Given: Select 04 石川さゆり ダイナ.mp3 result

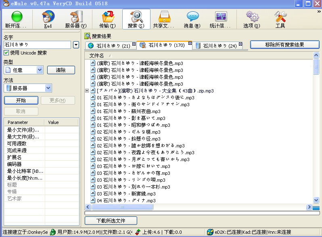Looking at the screenshot, I should point(126,200).
